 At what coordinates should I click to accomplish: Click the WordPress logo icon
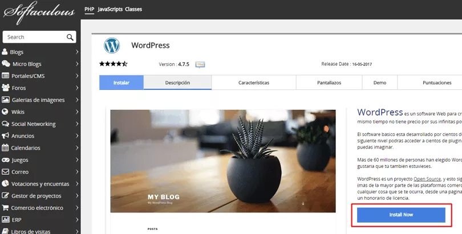pyautogui.click(x=112, y=46)
